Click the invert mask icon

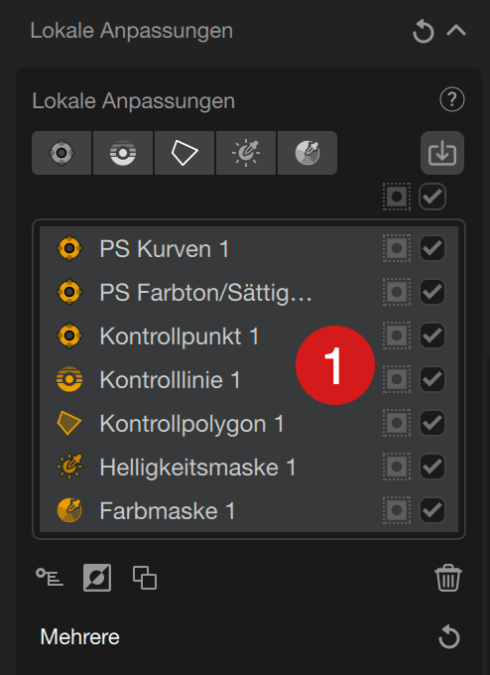pos(97,578)
